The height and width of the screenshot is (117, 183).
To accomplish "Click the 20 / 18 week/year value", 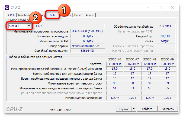I will tap(165, 36).
